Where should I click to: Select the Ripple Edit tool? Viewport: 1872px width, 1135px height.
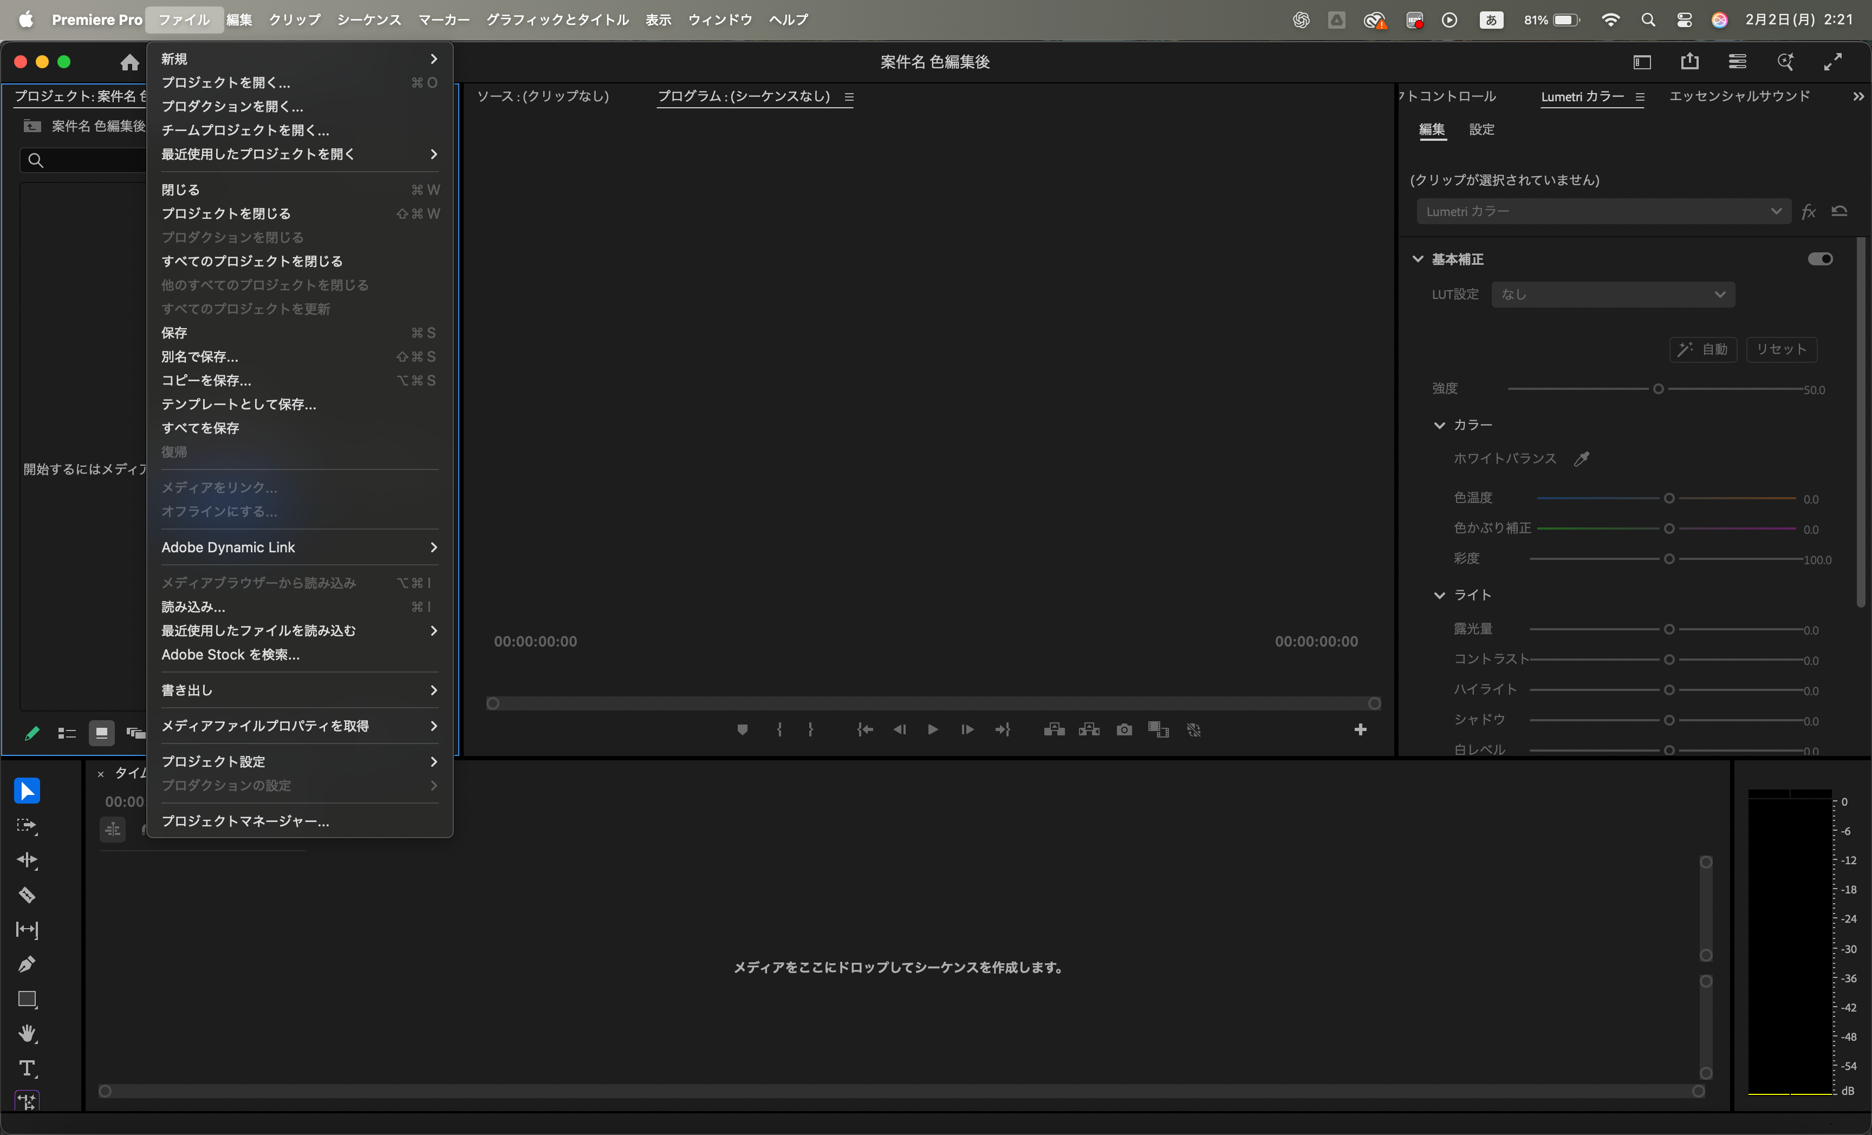click(x=27, y=860)
